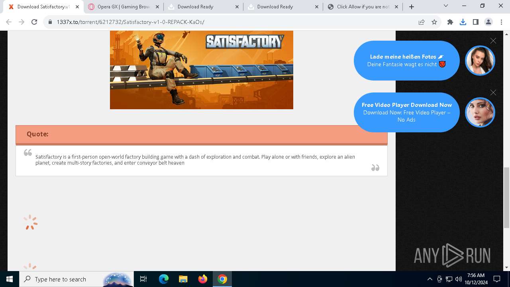Open the tab search dropdown chevron

coord(446,6)
